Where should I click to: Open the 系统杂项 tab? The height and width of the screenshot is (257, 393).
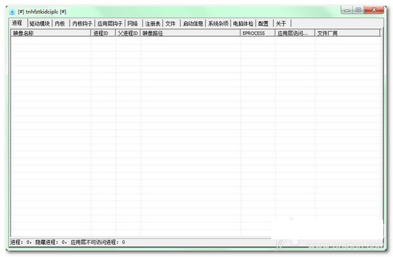218,24
